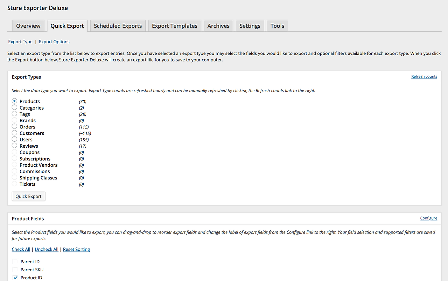
Task: Open the Archives tab
Action: tap(218, 26)
